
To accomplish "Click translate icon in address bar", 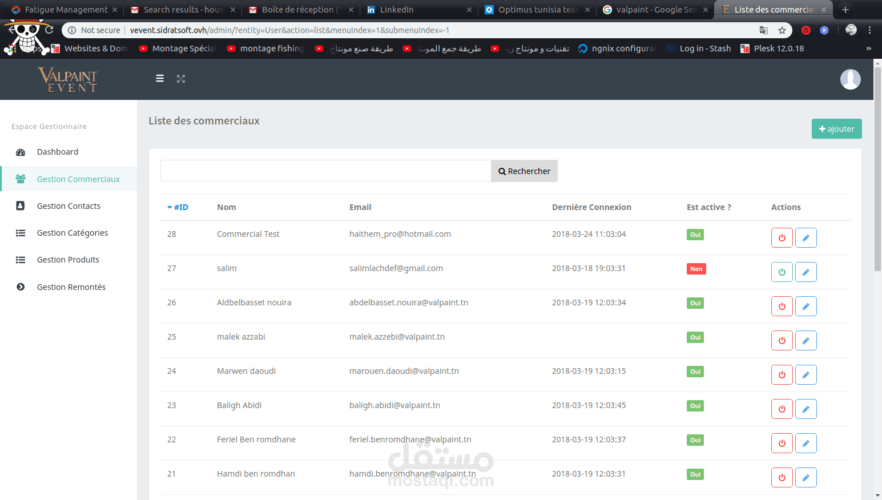I will click(764, 30).
